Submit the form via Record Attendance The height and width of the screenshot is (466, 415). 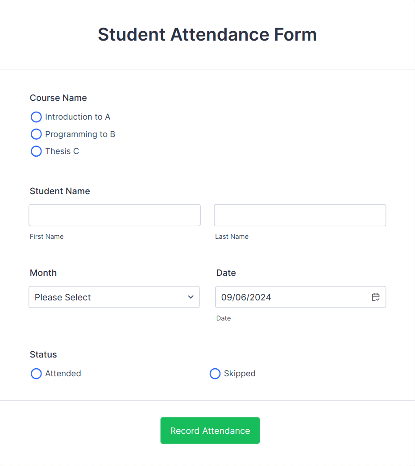[x=210, y=430]
